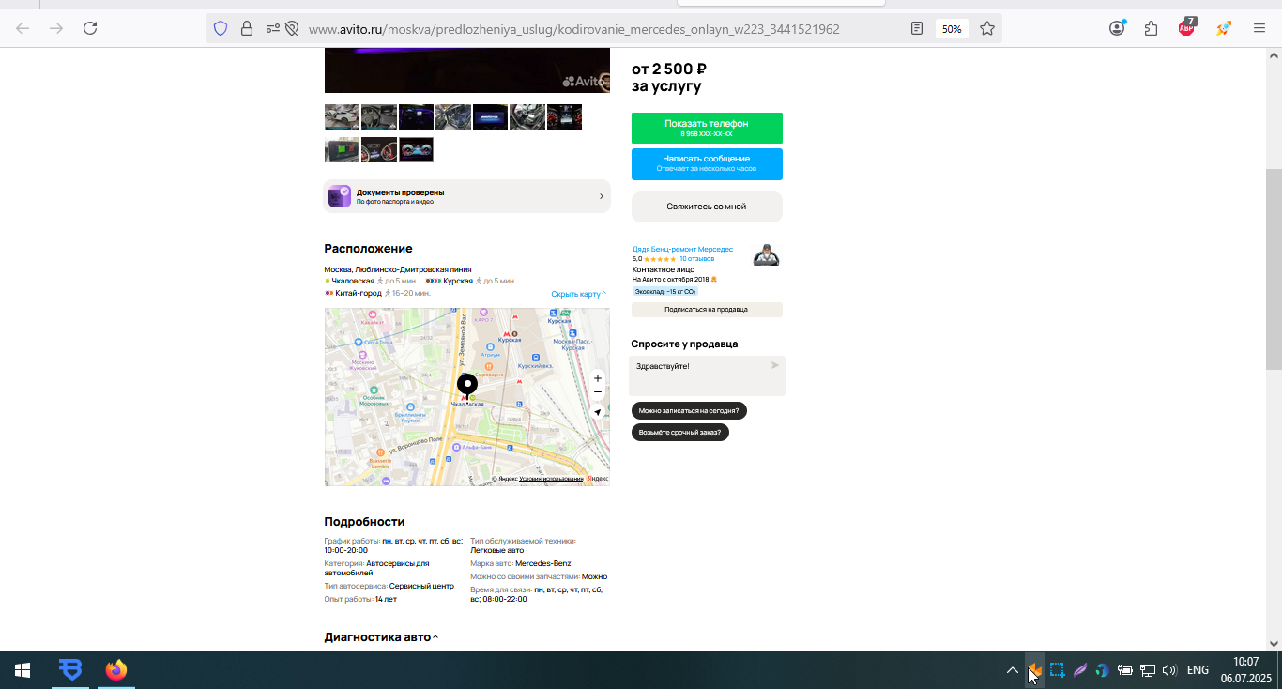Collapse the Диагностика авто section

pyautogui.click(x=381, y=637)
